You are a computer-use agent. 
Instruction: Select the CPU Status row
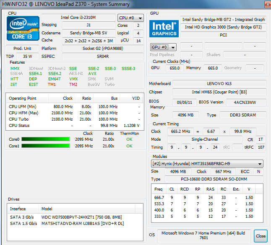(75, 126)
